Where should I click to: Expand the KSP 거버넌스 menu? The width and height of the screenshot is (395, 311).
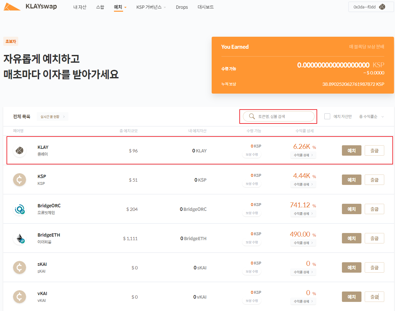(x=151, y=7)
